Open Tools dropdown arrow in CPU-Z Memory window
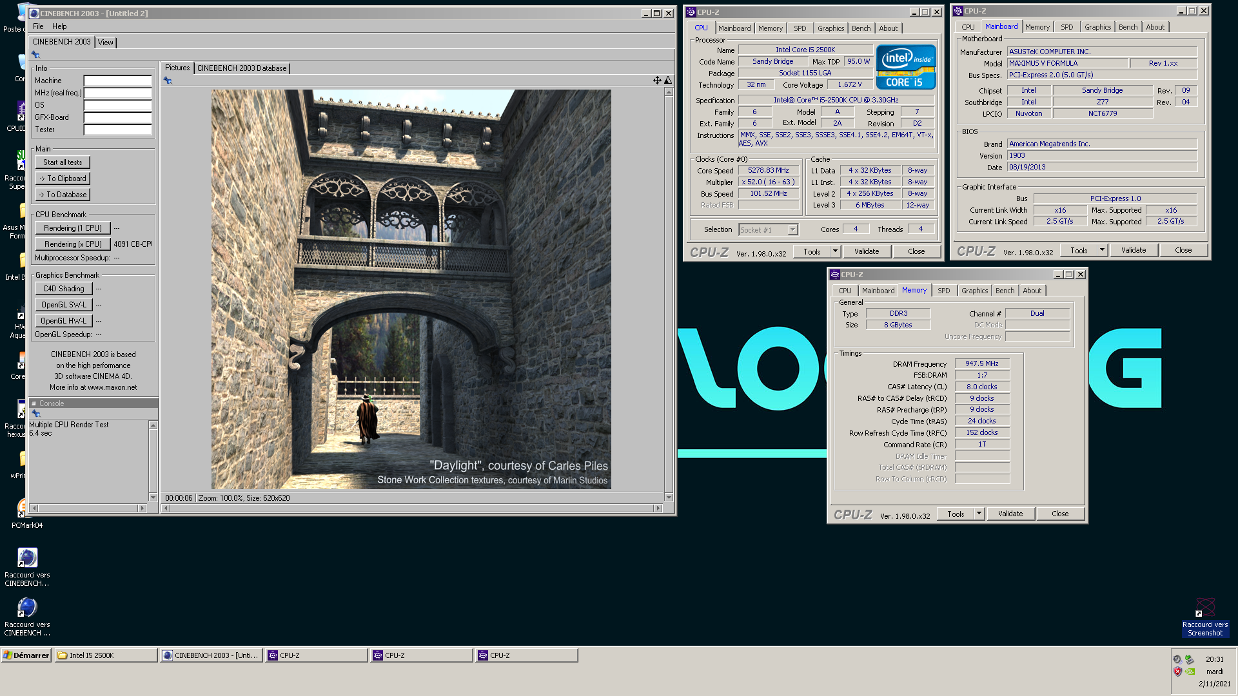Viewport: 1238px width, 696px height. click(x=979, y=514)
